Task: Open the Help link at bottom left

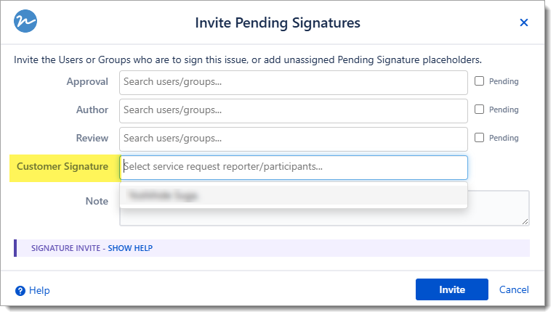Action: click(x=39, y=290)
